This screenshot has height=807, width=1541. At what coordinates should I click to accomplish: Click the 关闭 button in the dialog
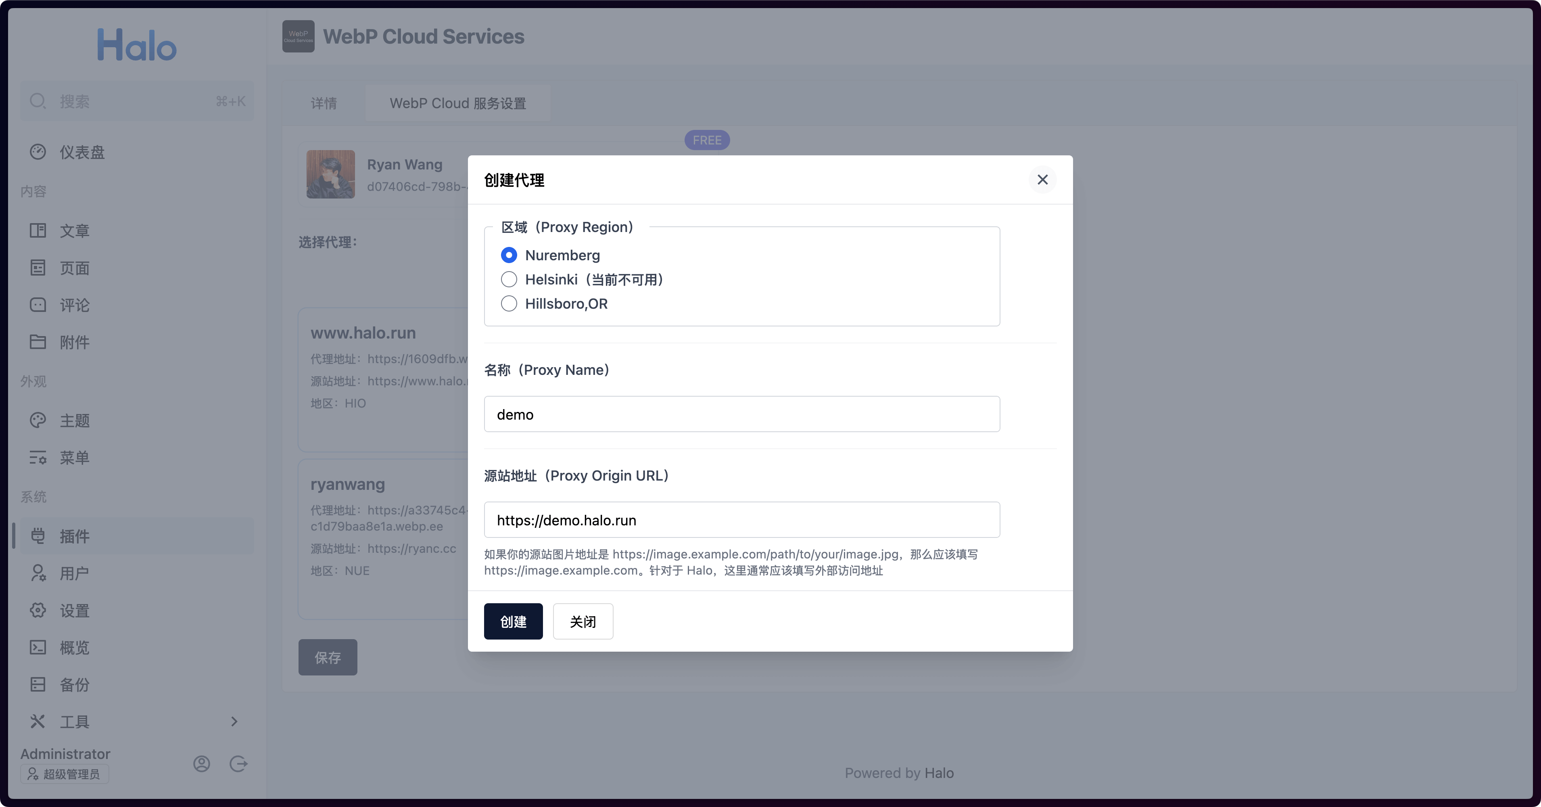tap(583, 621)
